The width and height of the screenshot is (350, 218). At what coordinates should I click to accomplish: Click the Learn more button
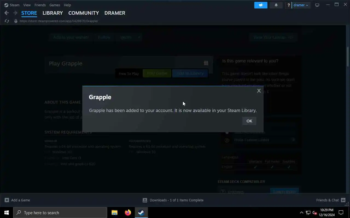click(x=284, y=192)
